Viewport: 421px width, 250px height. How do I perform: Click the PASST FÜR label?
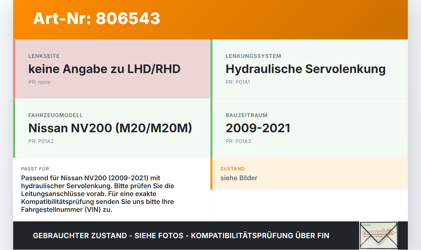pyautogui.click(x=35, y=169)
